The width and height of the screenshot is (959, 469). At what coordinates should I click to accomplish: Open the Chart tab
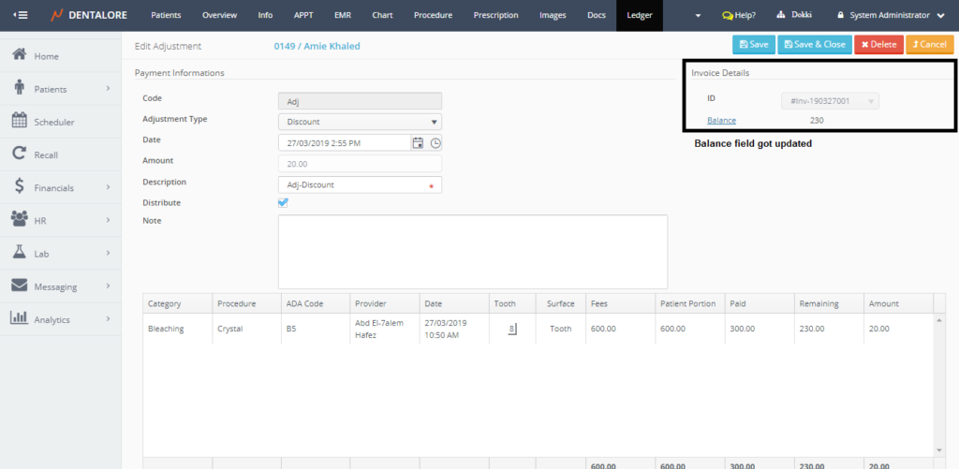(382, 16)
